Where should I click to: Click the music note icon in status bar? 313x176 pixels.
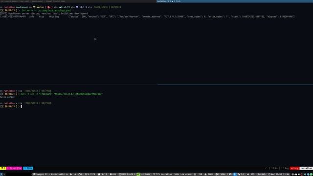pos(34,174)
